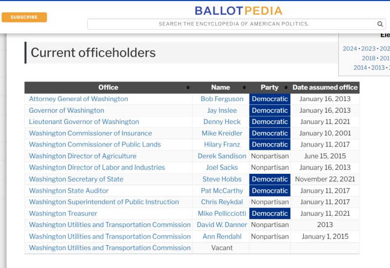The height and width of the screenshot is (268, 390).
Task: Open Chris Reykdal's profile
Action: pos(222,202)
